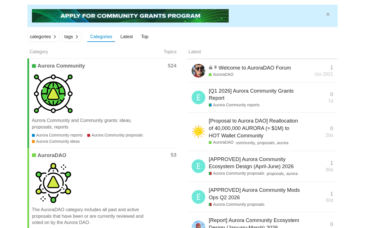The image size is (365, 228).
Task: View E avatar on Ecosystem Design topic
Action: [198, 166]
